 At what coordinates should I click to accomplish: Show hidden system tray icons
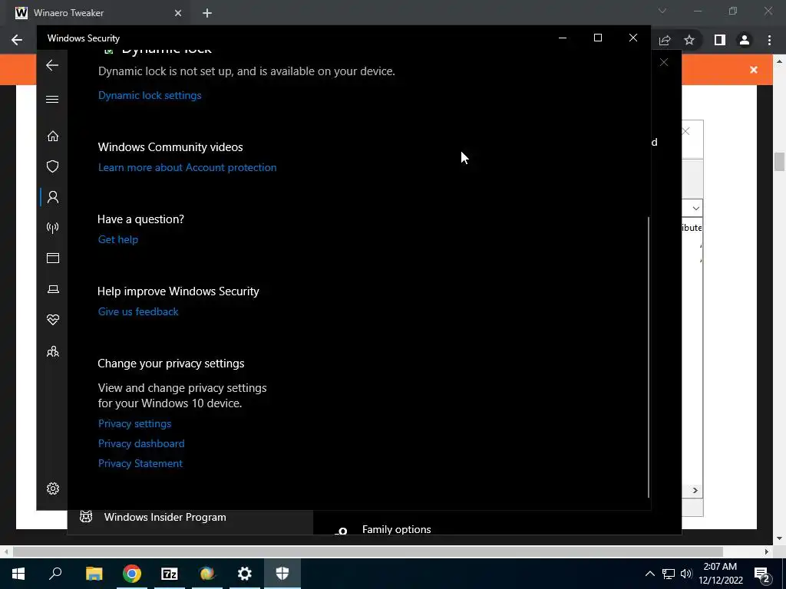pyautogui.click(x=649, y=574)
